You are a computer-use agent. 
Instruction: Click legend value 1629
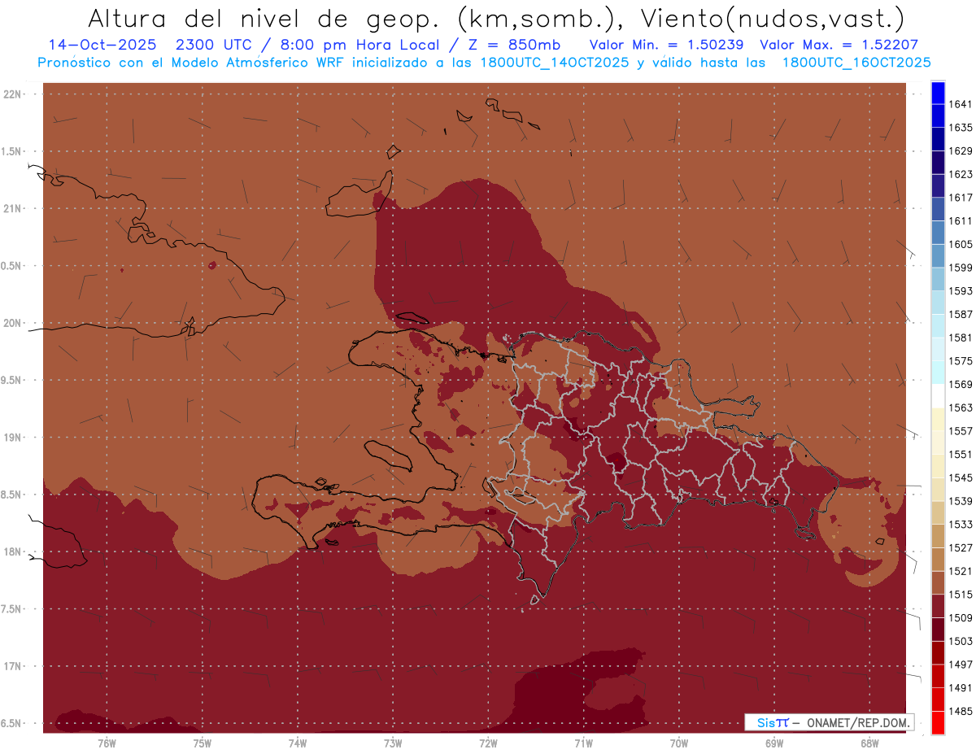961,151
